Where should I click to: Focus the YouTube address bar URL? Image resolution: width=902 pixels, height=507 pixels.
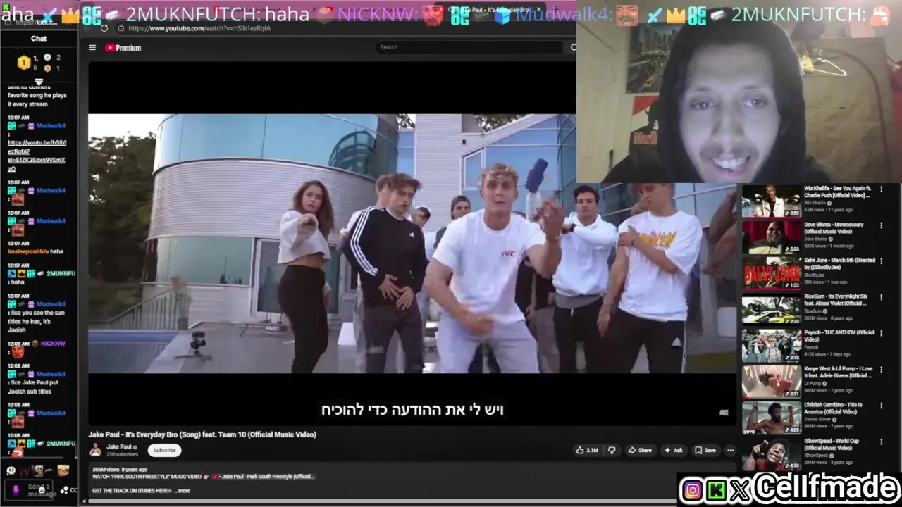199,28
